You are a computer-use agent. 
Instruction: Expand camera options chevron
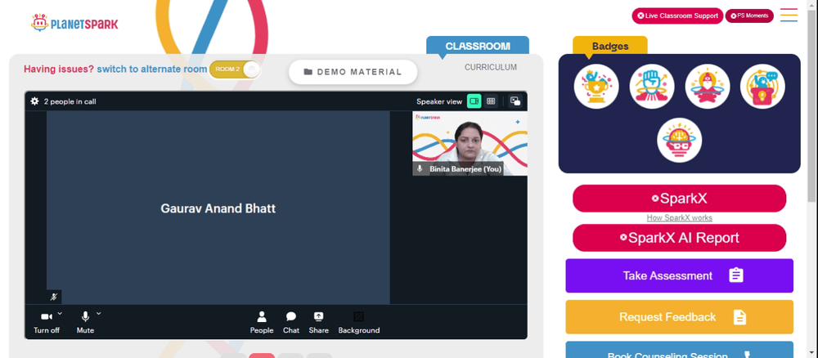point(60,313)
